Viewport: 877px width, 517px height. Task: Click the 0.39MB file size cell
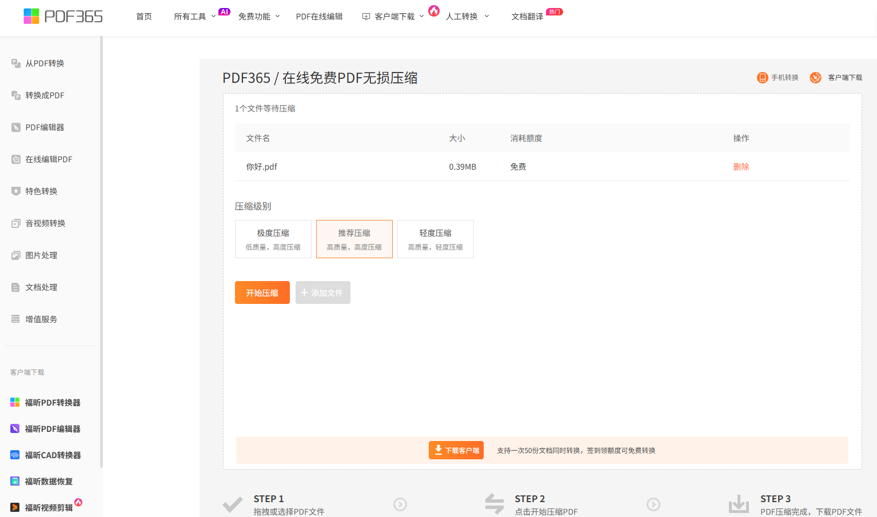[x=463, y=167]
